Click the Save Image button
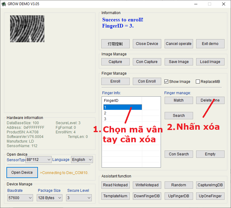This screenshot has height=208, width=231. [x=179, y=62]
